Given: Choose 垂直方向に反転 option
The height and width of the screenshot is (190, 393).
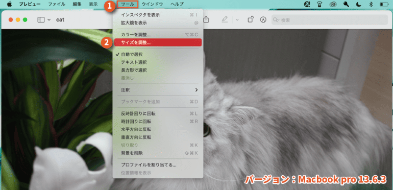Looking at the screenshot, I should click(158, 137).
